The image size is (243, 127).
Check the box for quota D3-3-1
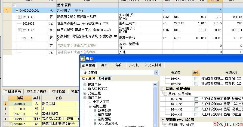pos(196,78)
